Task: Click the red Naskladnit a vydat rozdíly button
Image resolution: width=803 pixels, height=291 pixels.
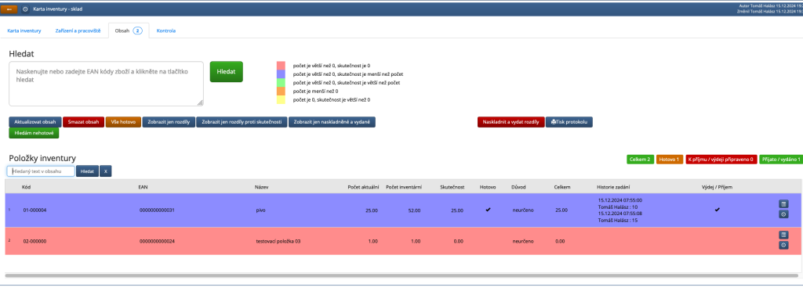Action: pos(511,122)
